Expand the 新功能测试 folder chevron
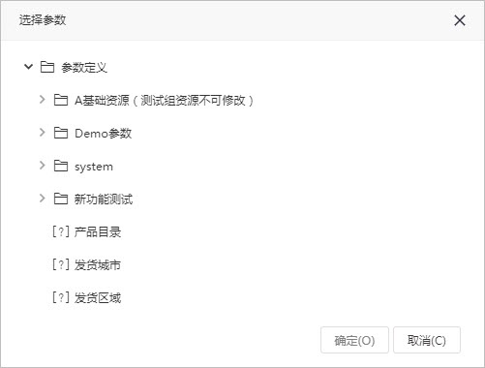The width and height of the screenshot is (485, 368). [x=42, y=199]
